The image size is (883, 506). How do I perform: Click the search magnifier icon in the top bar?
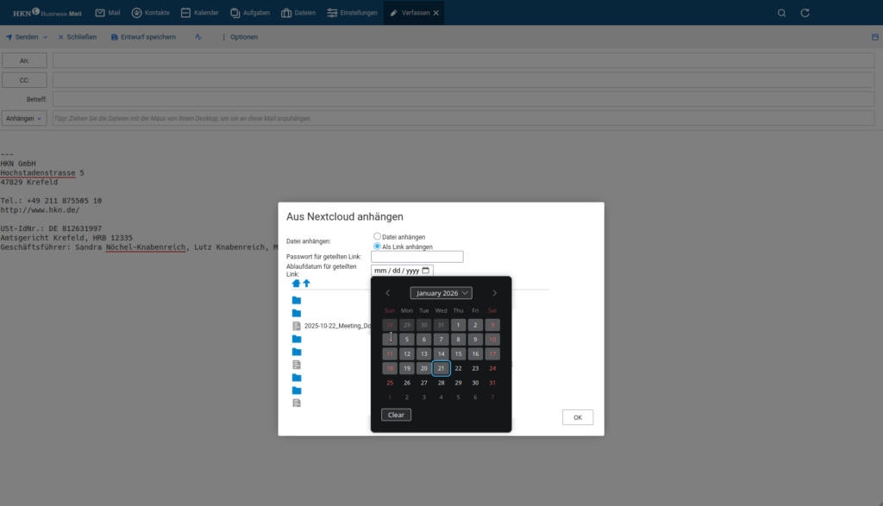[x=782, y=13]
